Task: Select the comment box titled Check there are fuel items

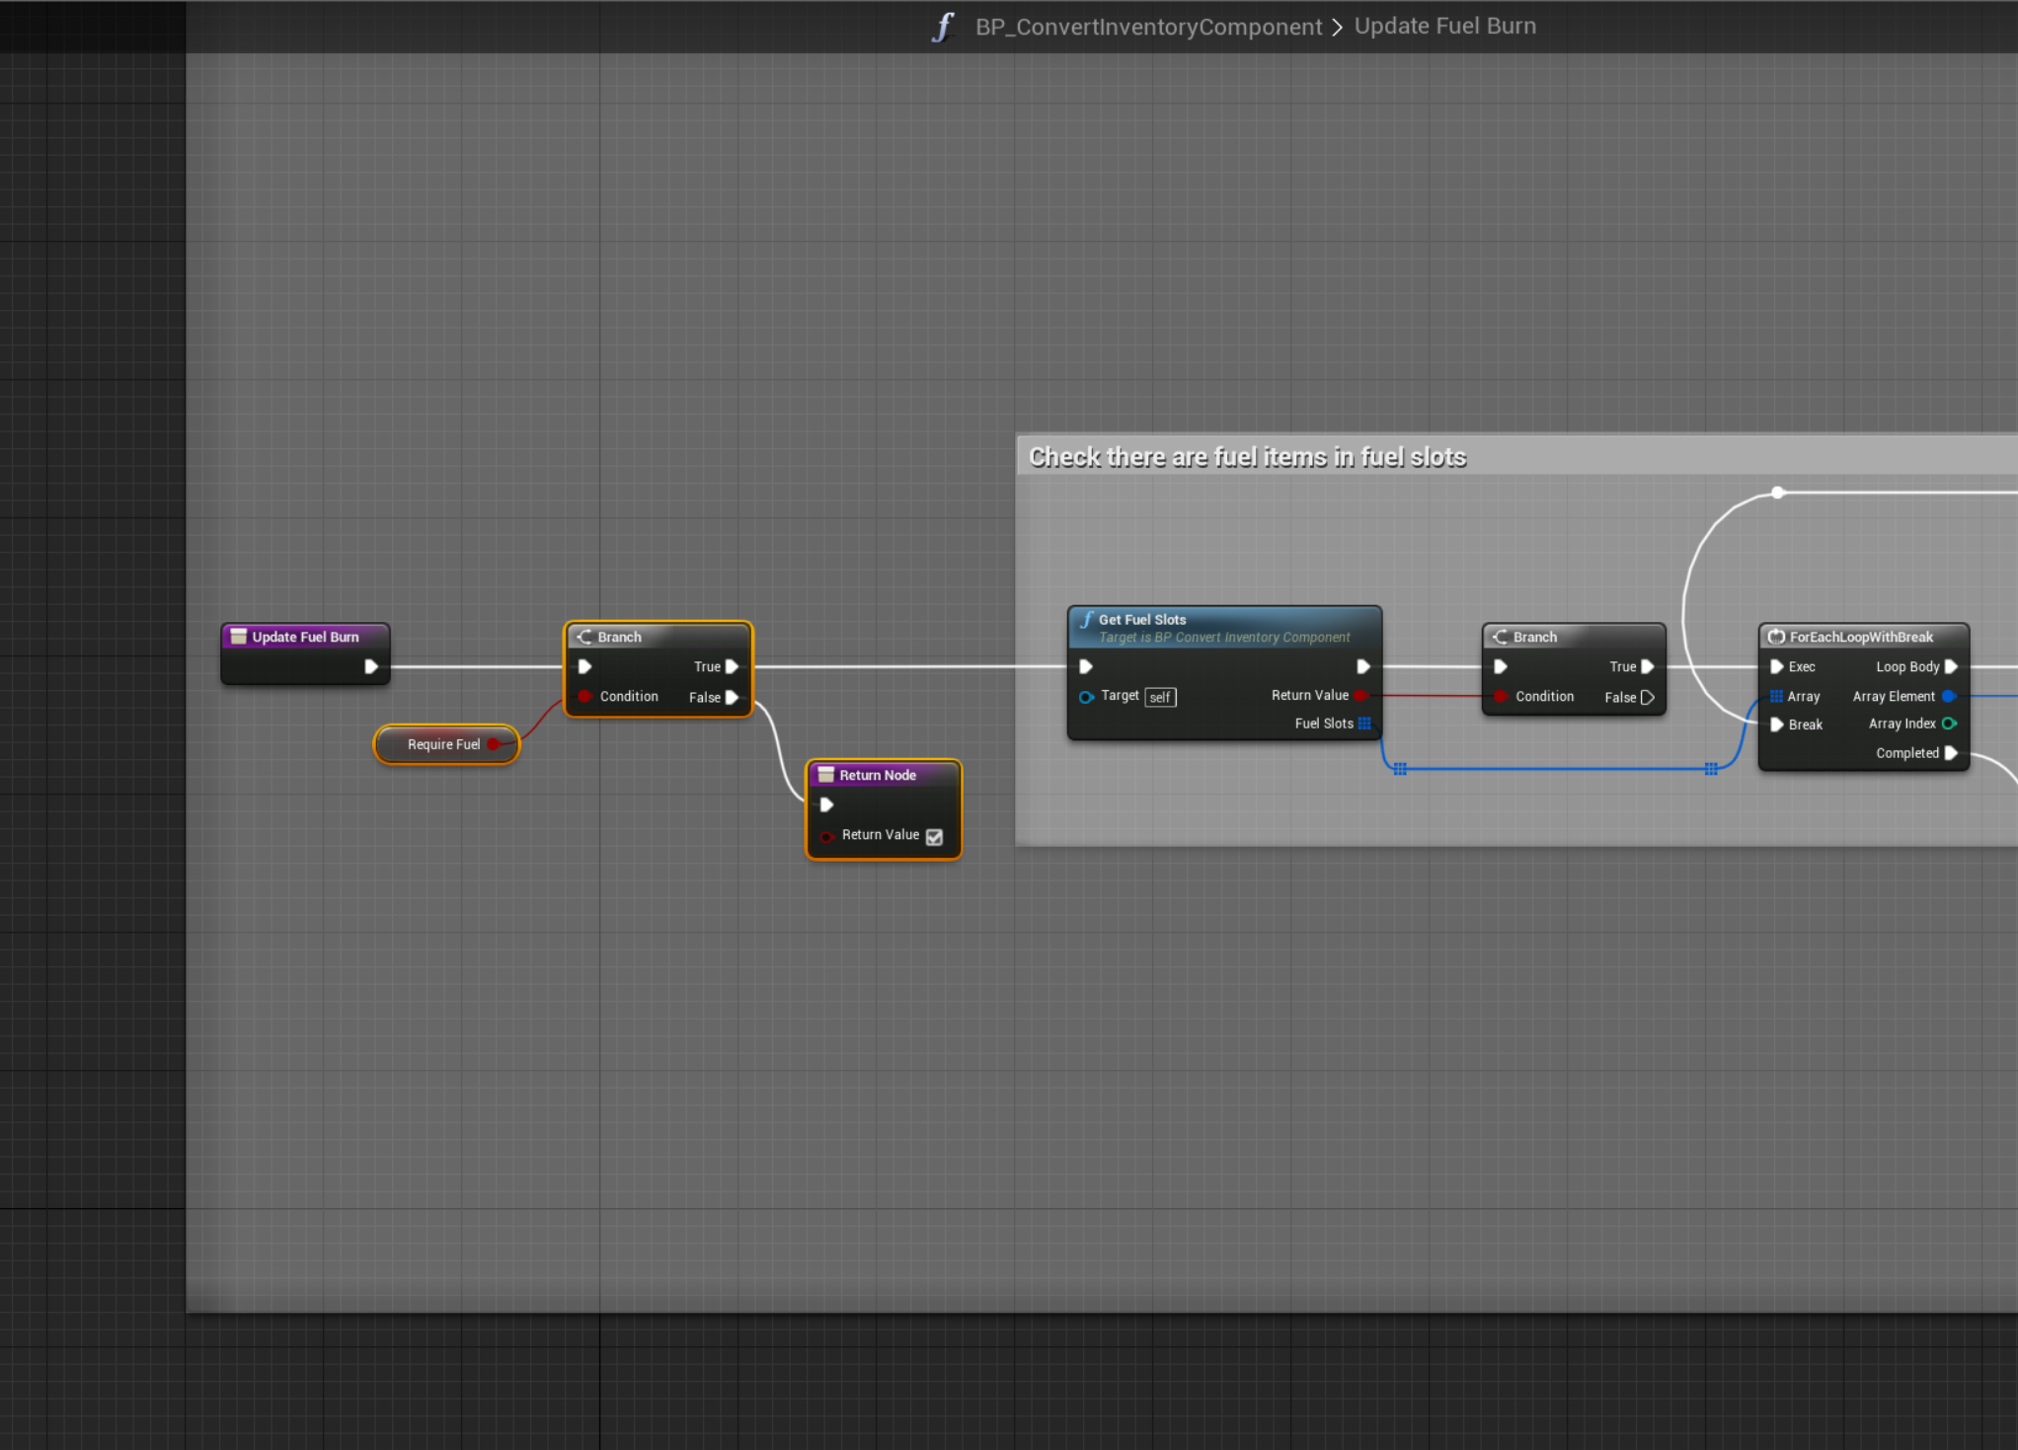Action: [x=1246, y=457]
